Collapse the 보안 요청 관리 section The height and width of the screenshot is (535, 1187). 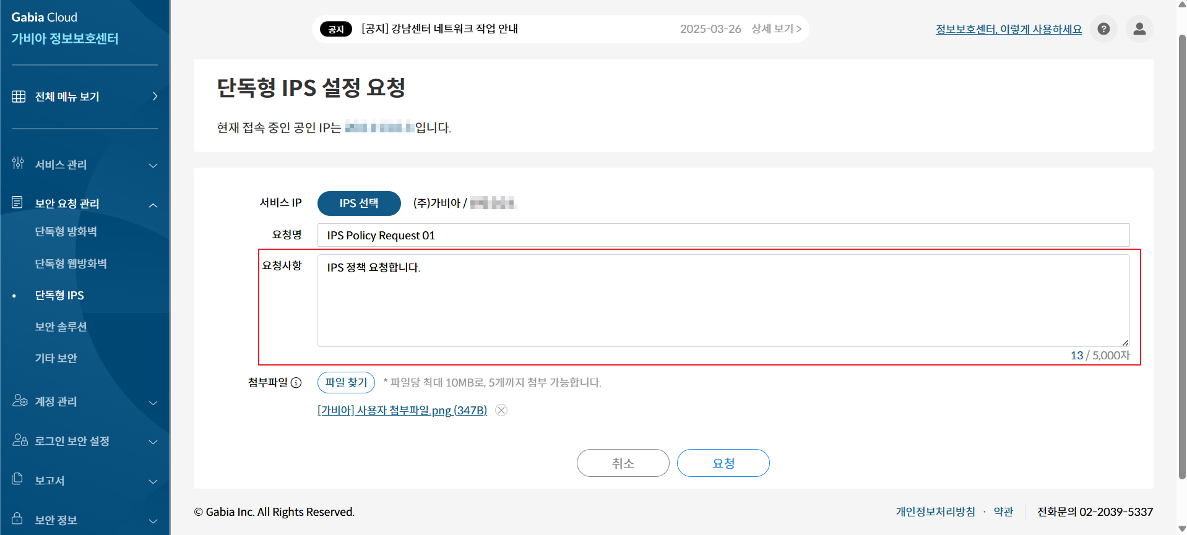(153, 205)
